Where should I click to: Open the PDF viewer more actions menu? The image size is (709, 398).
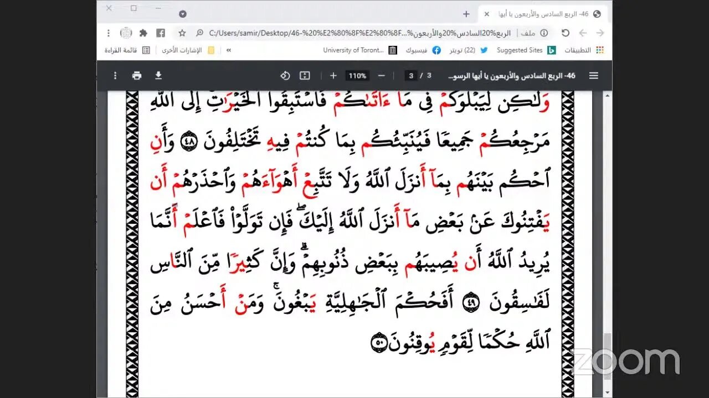(x=115, y=76)
